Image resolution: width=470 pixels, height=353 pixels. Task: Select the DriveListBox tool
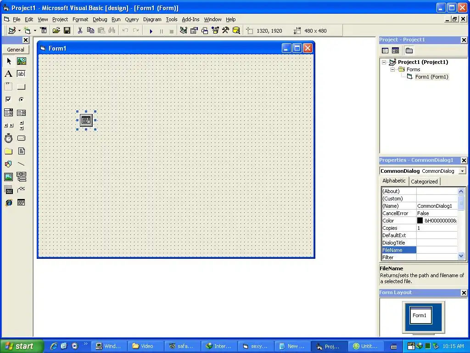(x=21, y=138)
